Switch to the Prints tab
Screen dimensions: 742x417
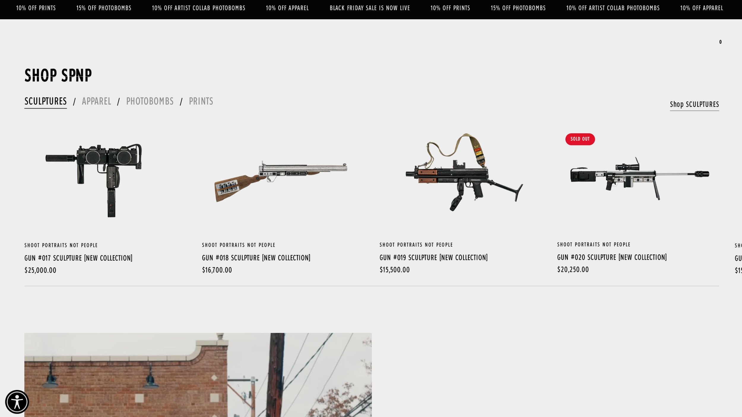[x=201, y=101]
